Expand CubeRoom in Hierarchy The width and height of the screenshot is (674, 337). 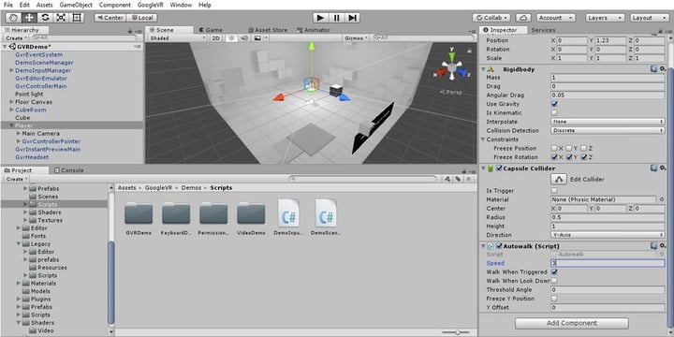(x=11, y=110)
